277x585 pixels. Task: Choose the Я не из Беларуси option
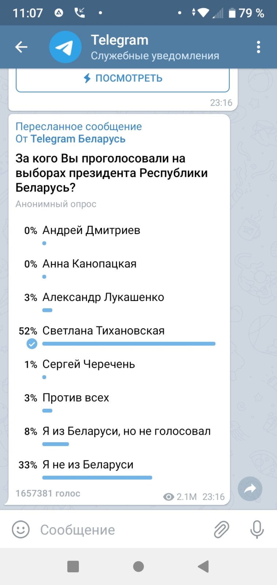(119, 469)
